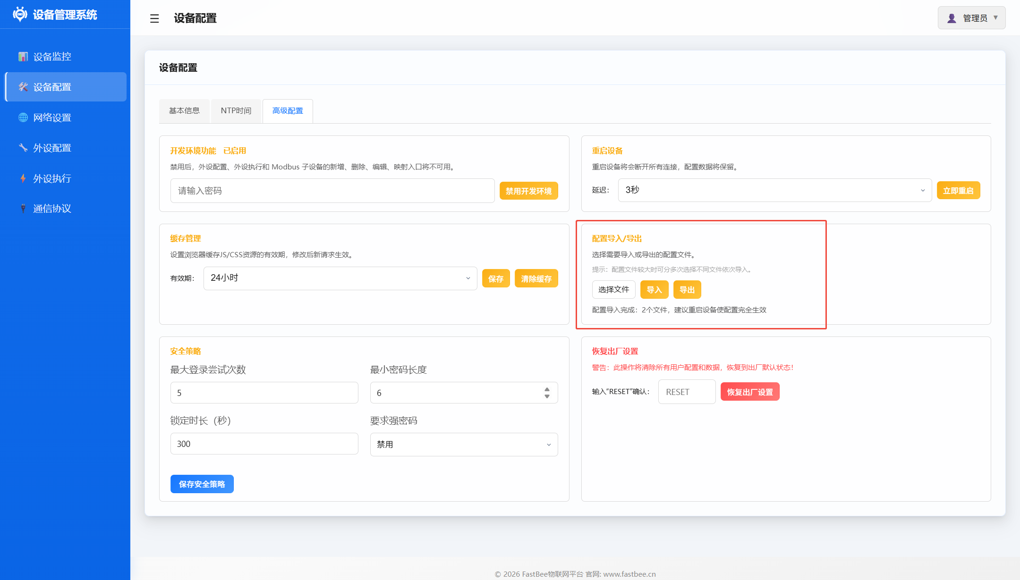
Task: Click the 缓存管理 heading
Action: pos(186,238)
